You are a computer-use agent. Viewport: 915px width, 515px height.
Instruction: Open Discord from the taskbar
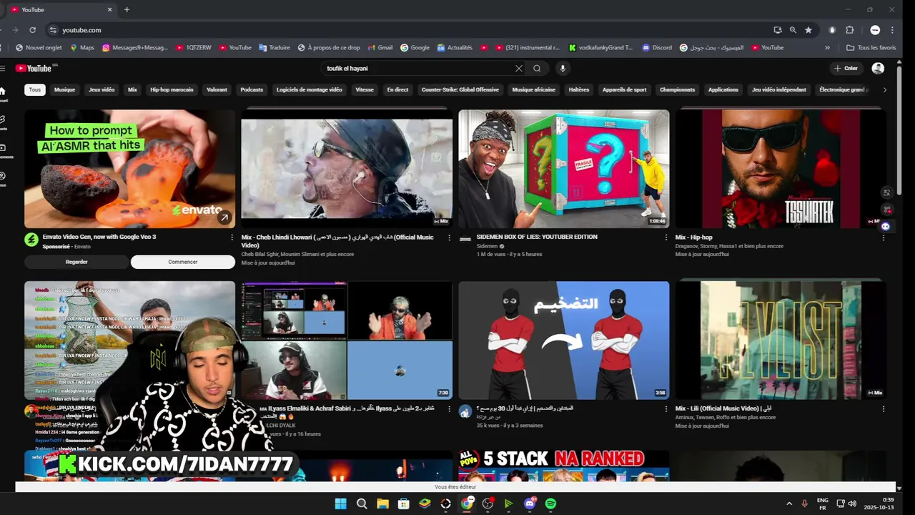(530, 504)
